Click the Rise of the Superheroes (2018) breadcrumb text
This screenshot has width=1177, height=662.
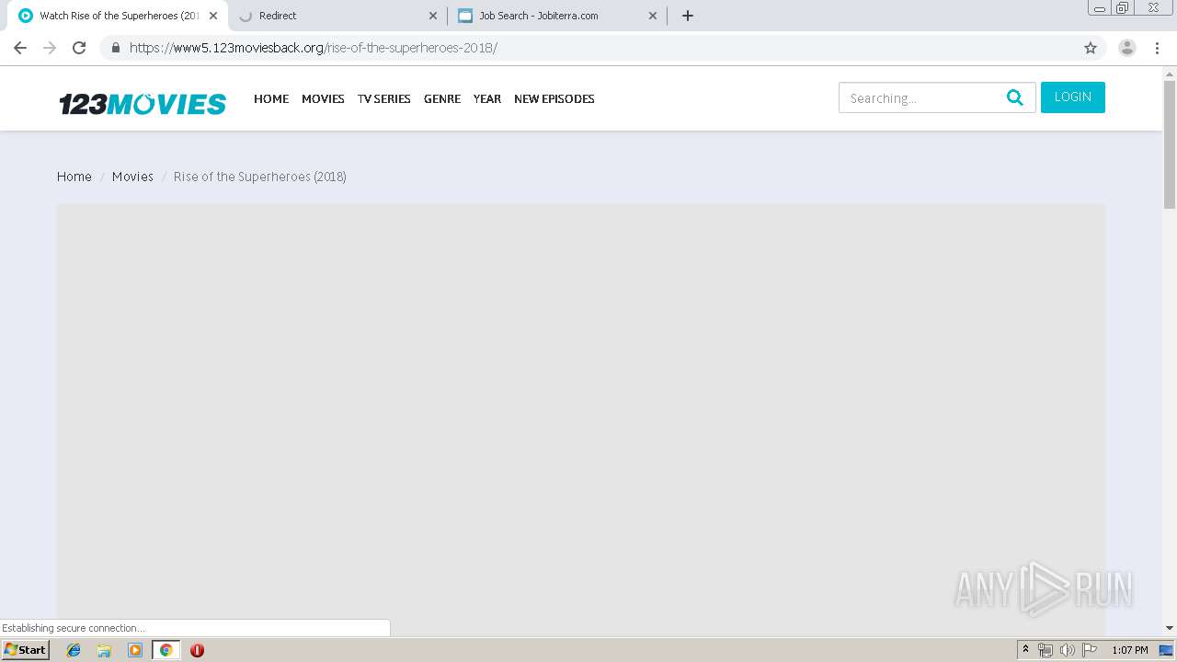[260, 177]
